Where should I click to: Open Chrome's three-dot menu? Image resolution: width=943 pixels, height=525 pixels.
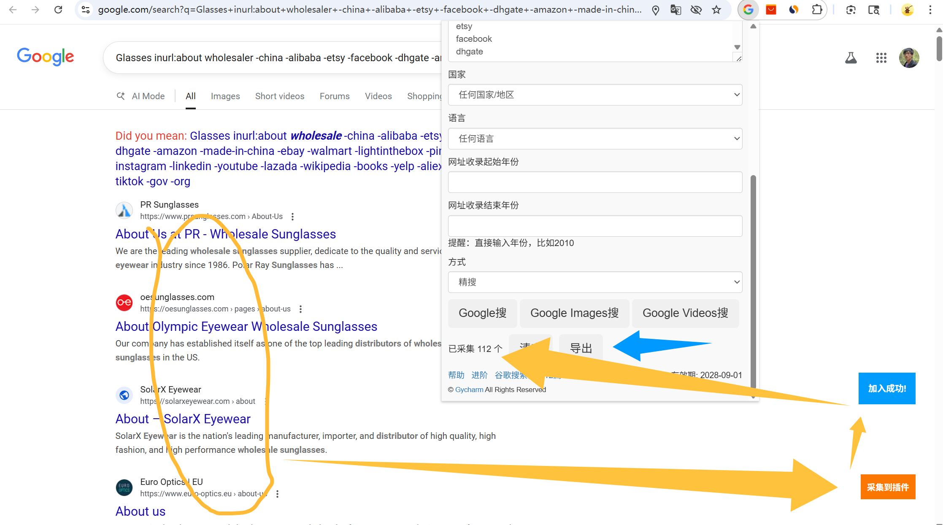point(930,10)
